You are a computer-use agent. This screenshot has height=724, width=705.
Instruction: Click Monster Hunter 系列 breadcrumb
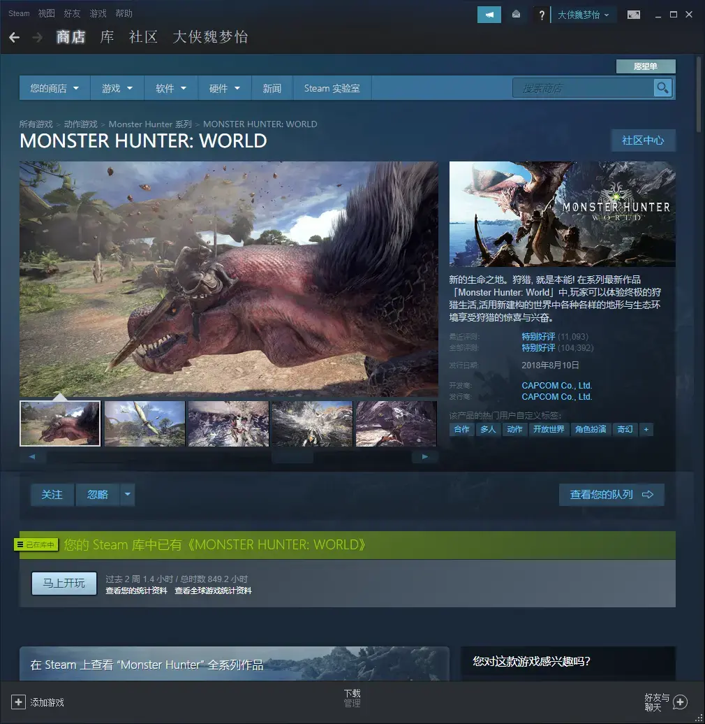(x=150, y=124)
